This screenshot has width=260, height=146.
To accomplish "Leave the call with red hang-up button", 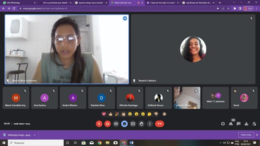I will [x=159, y=124].
